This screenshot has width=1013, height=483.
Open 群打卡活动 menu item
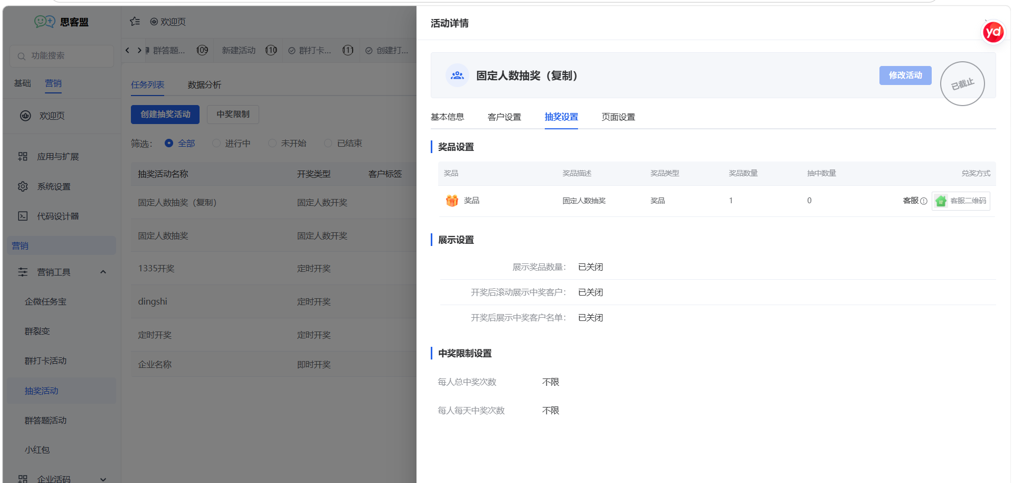(x=45, y=361)
